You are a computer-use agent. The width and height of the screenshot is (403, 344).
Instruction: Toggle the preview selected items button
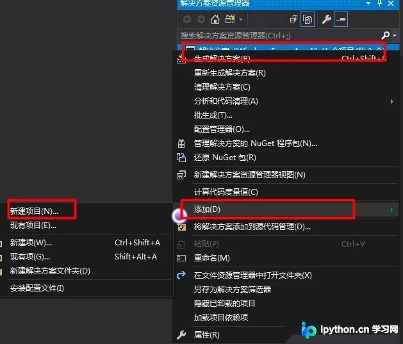pos(341,19)
